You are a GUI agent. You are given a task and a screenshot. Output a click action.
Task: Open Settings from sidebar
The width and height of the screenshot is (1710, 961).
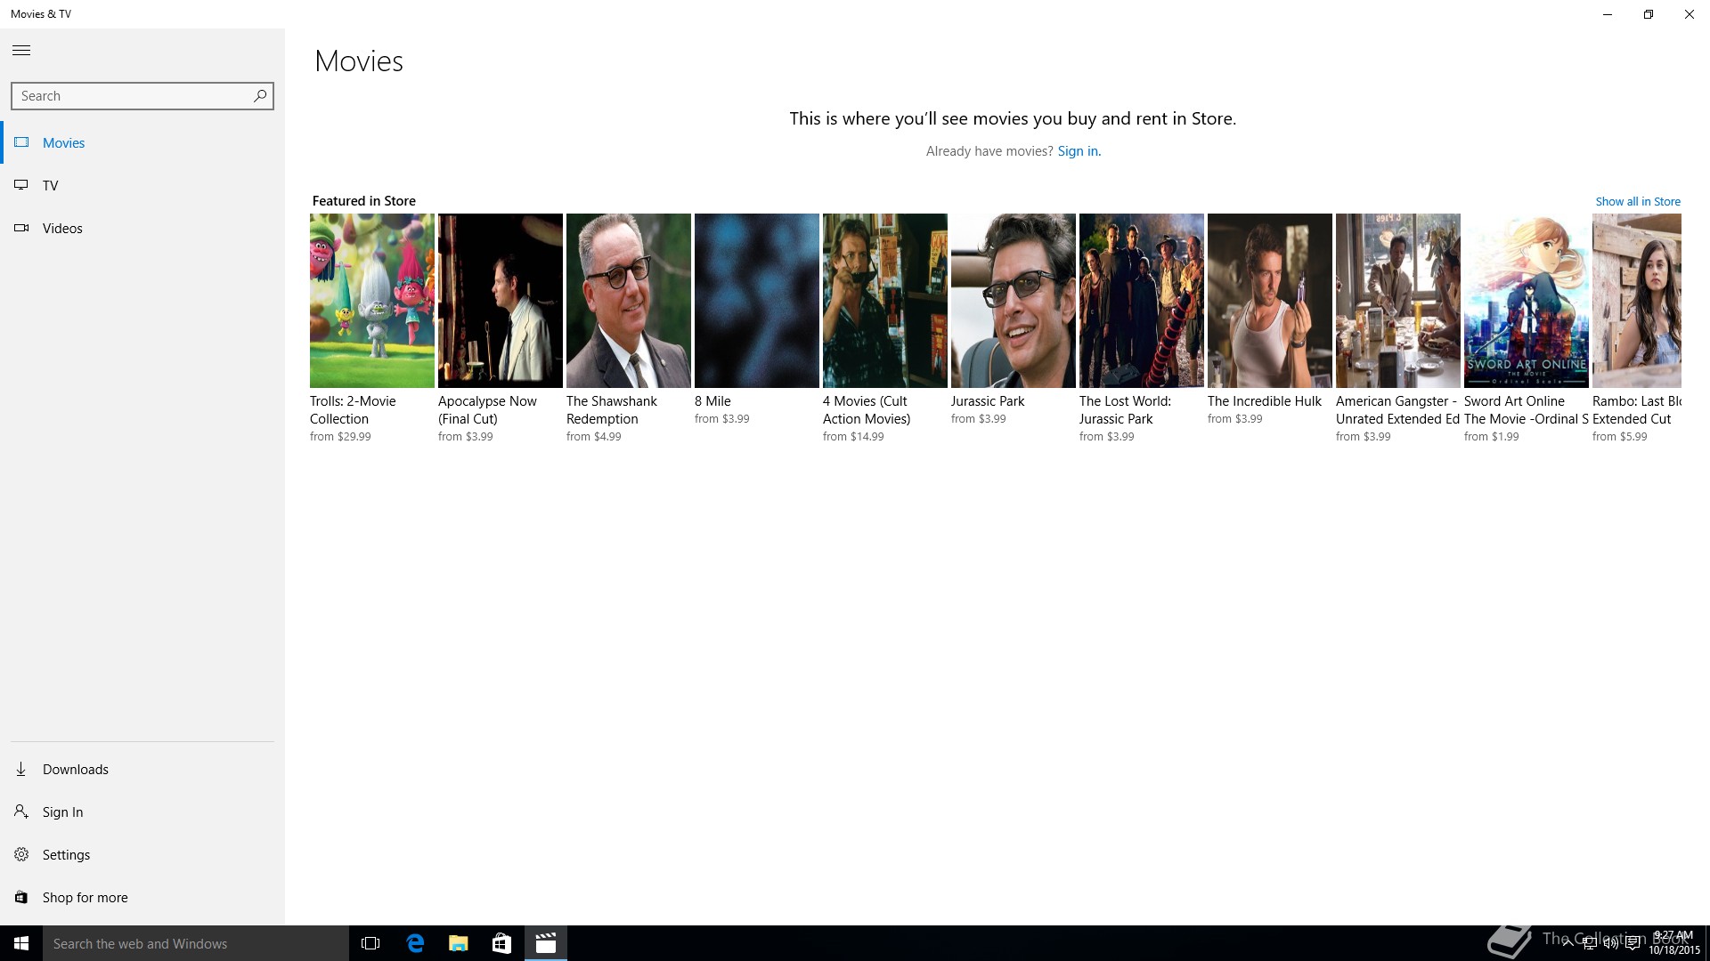click(x=66, y=854)
